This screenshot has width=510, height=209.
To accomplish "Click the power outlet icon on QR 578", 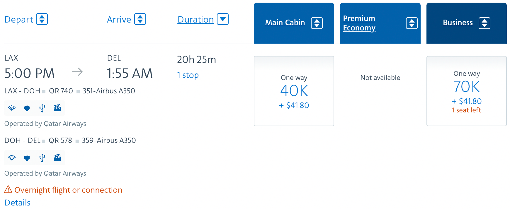I will tap(27, 158).
